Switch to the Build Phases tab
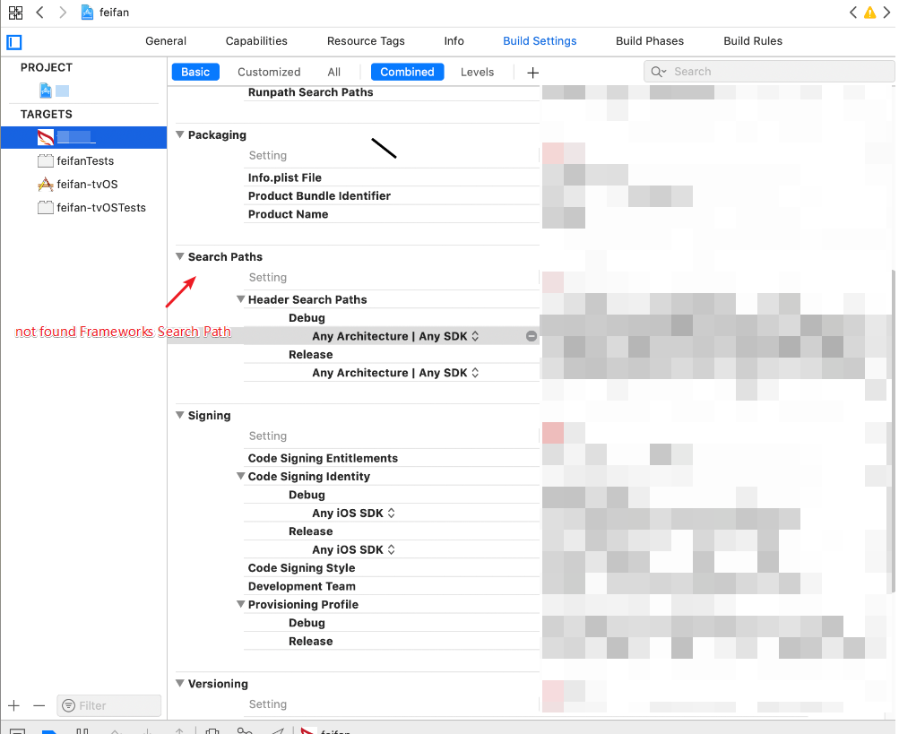 [x=649, y=40]
